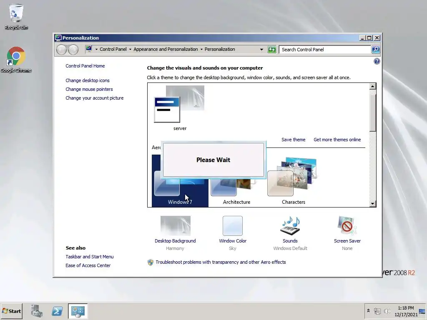
Task: Click the theme list scroll down arrow
Action: coord(373,203)
